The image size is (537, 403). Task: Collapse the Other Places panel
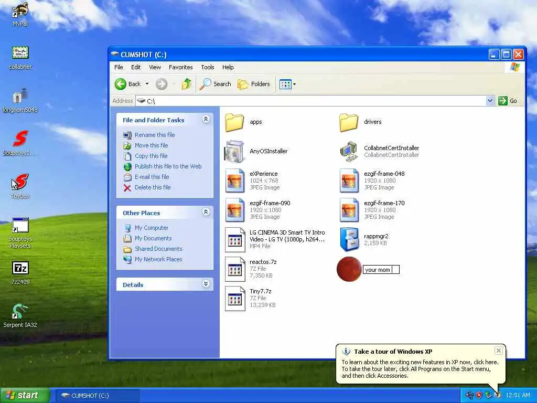tap(206, 212)
